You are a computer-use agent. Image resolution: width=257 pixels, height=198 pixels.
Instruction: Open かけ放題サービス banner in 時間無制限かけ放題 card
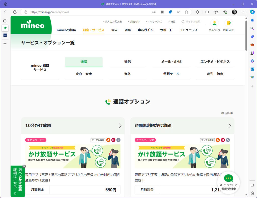point(182,156)
